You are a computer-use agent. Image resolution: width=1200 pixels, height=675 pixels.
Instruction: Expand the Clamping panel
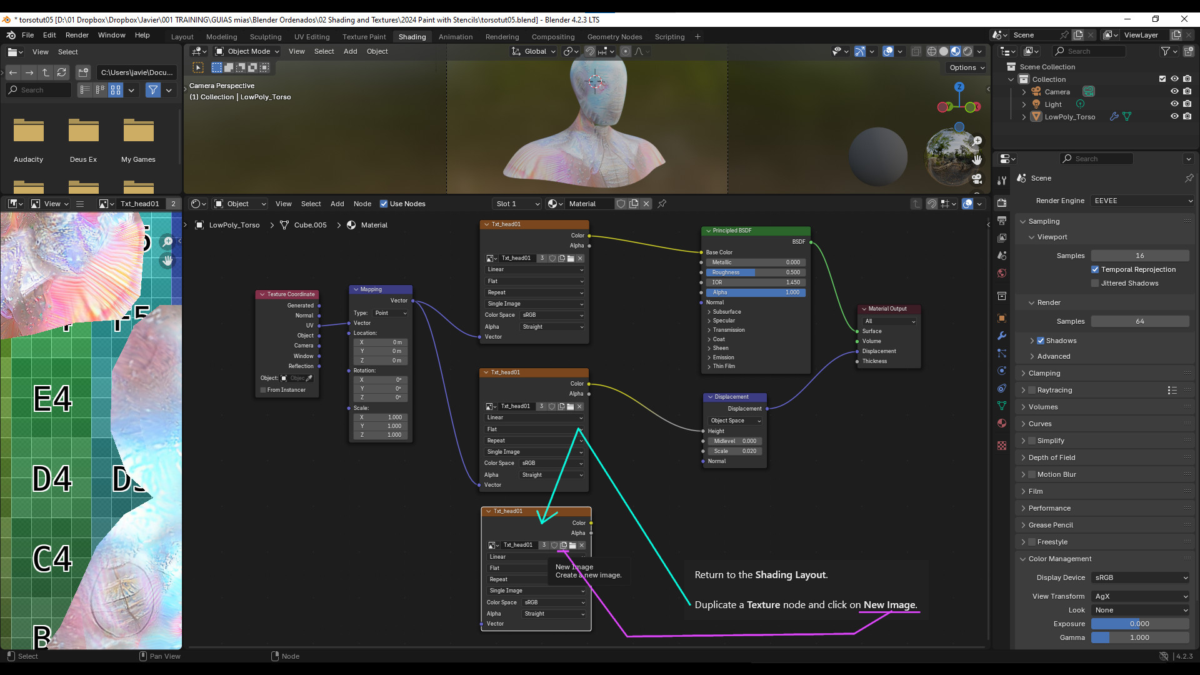1044,373
